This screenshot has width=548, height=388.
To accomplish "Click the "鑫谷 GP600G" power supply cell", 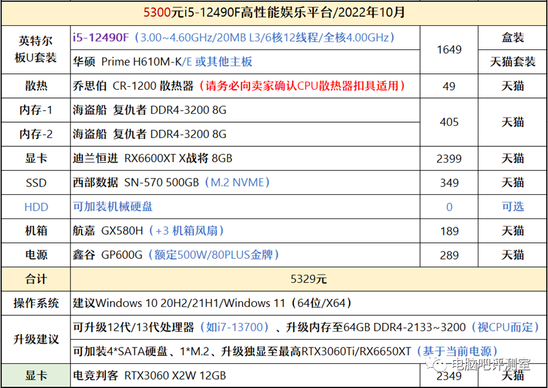I will (x=245, y=255).
